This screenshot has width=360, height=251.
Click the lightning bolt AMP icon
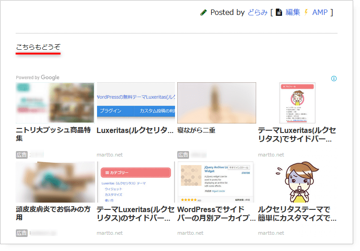click(x=306, y=13)
